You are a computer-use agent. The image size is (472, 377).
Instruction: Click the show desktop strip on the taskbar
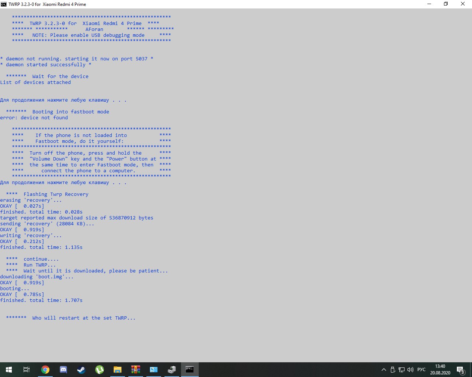click(471, 370)
